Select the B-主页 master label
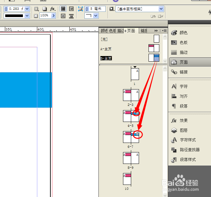 [106, 58]
